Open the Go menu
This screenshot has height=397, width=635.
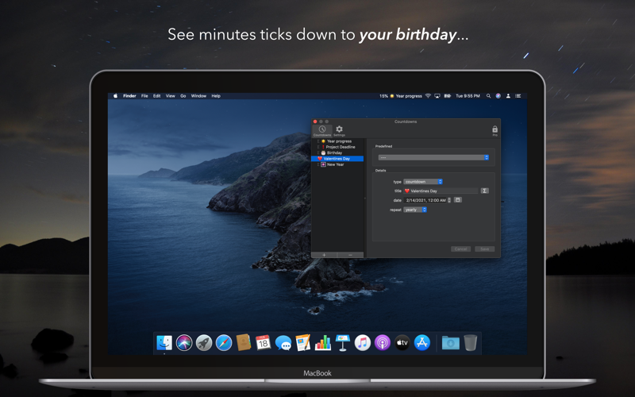(x=183, y=96)
